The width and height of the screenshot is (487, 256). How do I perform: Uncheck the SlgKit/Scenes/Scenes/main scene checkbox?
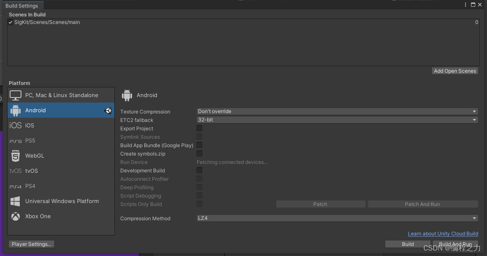11,22
